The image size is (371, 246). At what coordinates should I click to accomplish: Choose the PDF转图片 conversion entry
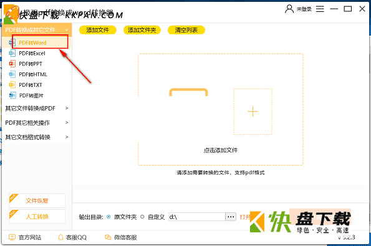click(31, 96)
